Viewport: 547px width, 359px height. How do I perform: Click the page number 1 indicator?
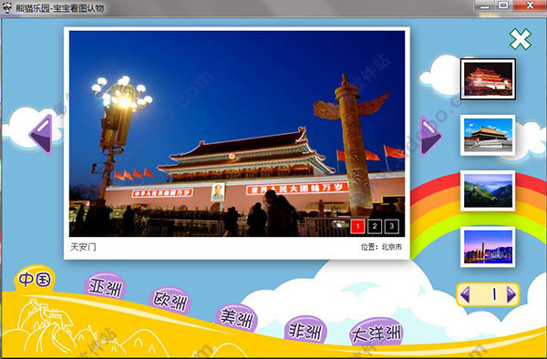coord(494,295)
